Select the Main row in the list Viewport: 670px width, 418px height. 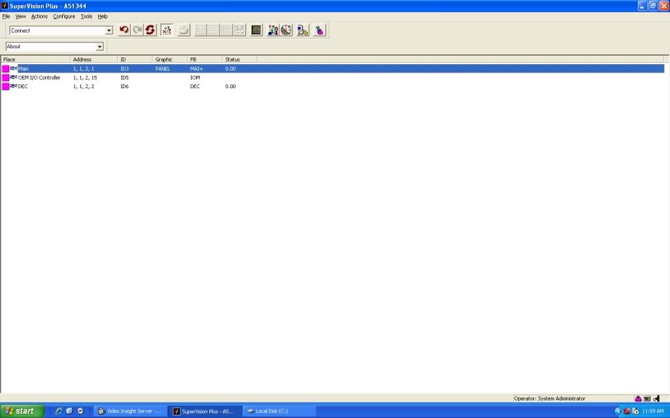(333, 69)
